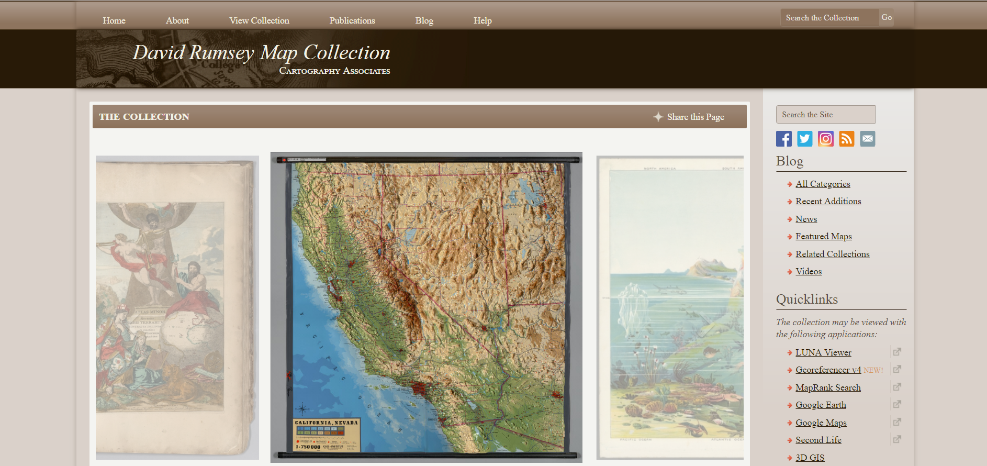Focus the Search the Collection field
This screenshot has width=987, height=466.
click(830, 18)
